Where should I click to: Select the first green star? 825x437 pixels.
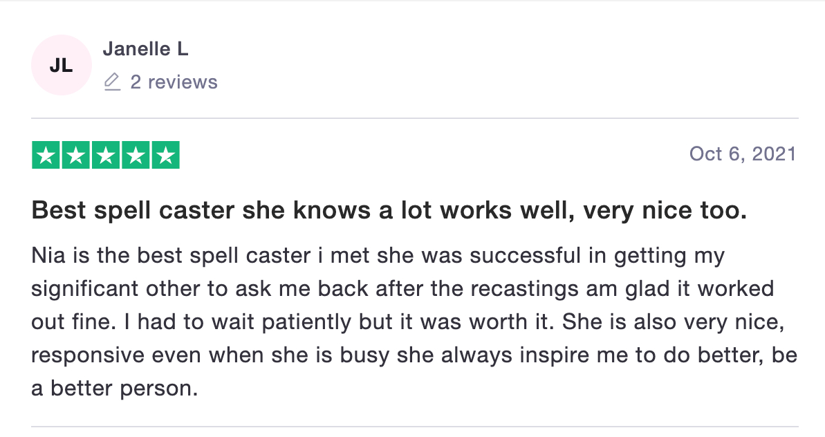(46, 155)
